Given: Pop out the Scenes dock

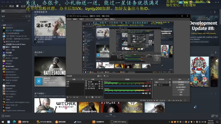Looking at the screenshot, I should click(x=83, y=80).
